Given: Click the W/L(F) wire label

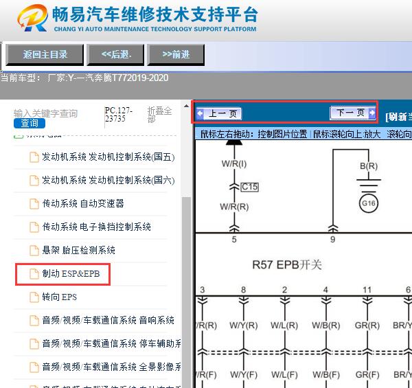Looking at the screenshot, I should point(284,374).
